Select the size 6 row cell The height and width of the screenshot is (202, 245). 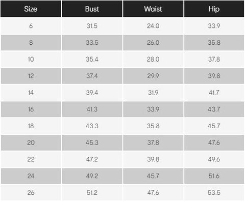tap(31, 26)
